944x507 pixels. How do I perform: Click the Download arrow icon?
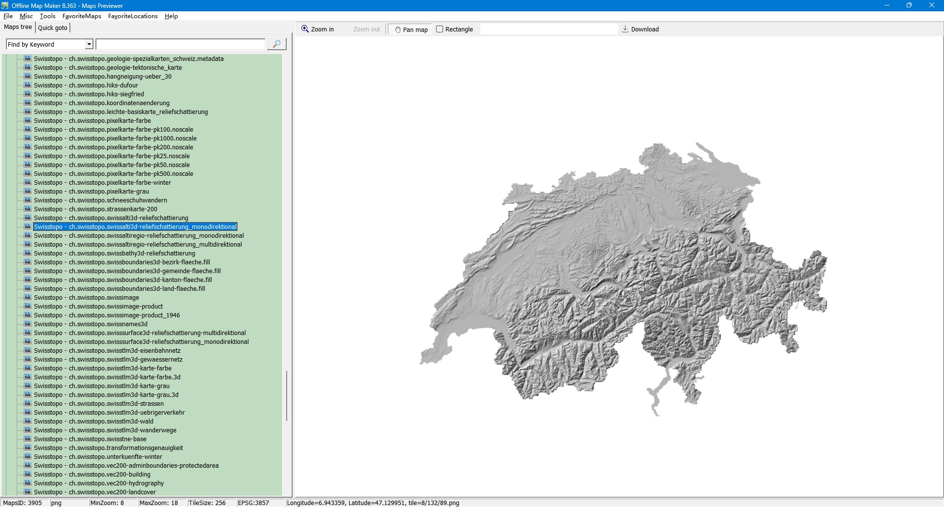(x=625, y=29)
